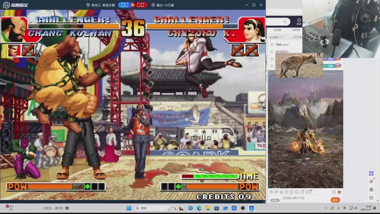Screen dimensions: 380x214
Task: Click the orange send button
Action: [335, 200]
